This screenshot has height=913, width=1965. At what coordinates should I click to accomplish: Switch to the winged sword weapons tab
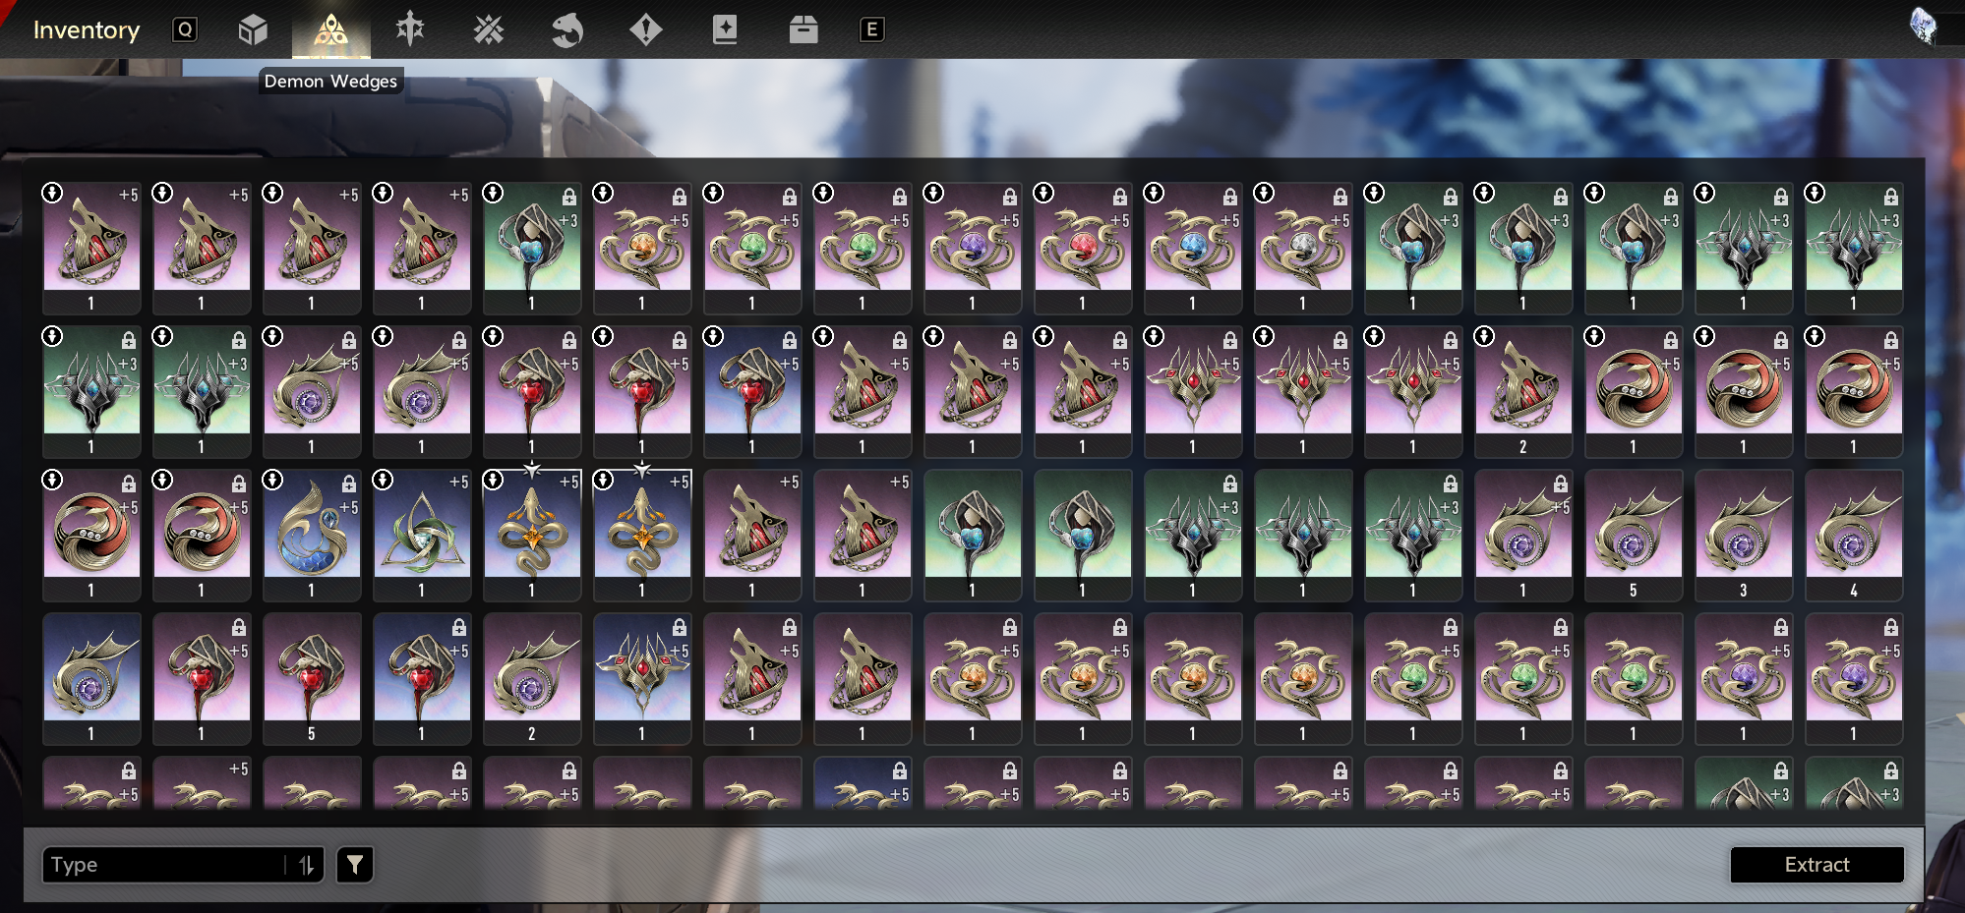(410, 29)
